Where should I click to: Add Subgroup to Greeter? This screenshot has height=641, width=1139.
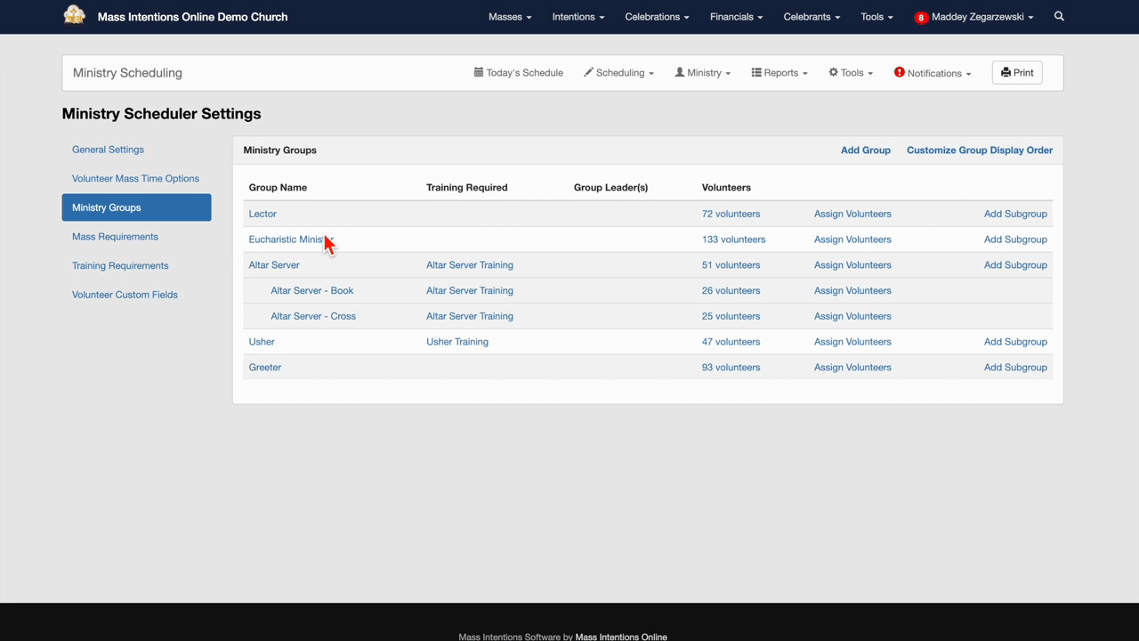[x=1015, y=368]
